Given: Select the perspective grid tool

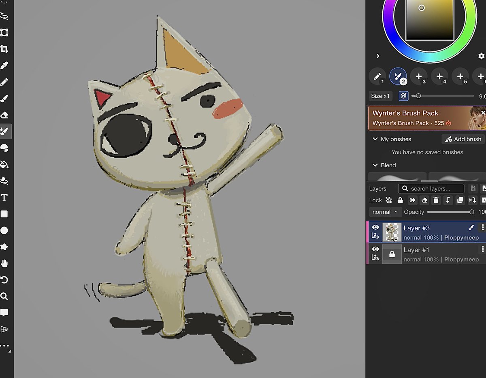Looking at the screenshot, I should click(x=4, y=329).
